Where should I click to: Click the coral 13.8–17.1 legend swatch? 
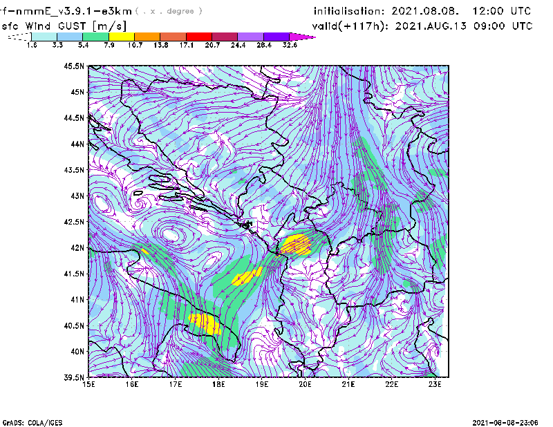[x=174, y=37]
